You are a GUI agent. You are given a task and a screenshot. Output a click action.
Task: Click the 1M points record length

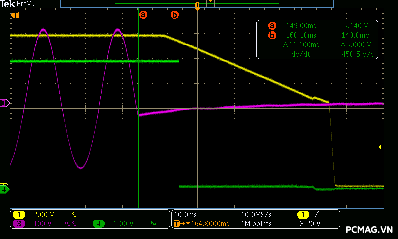click(256, 224)
